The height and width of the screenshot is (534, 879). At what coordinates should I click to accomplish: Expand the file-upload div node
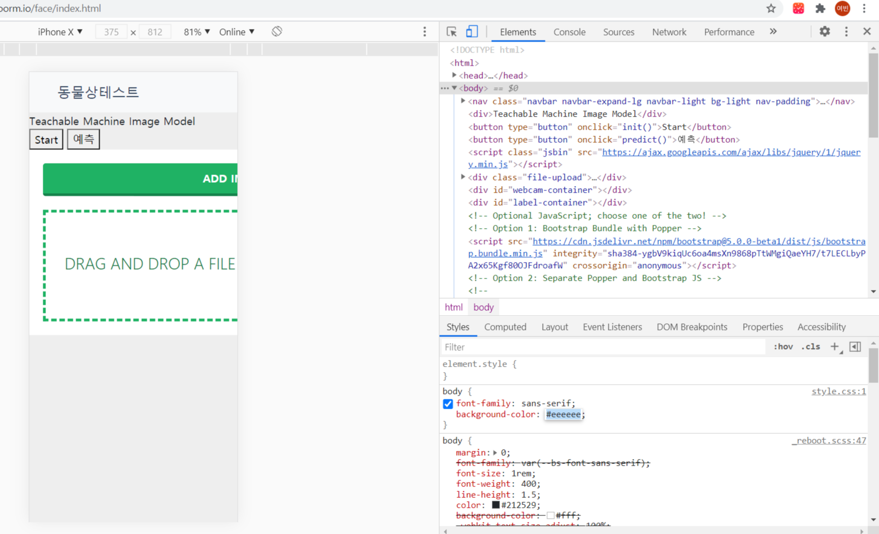(463, 177)
